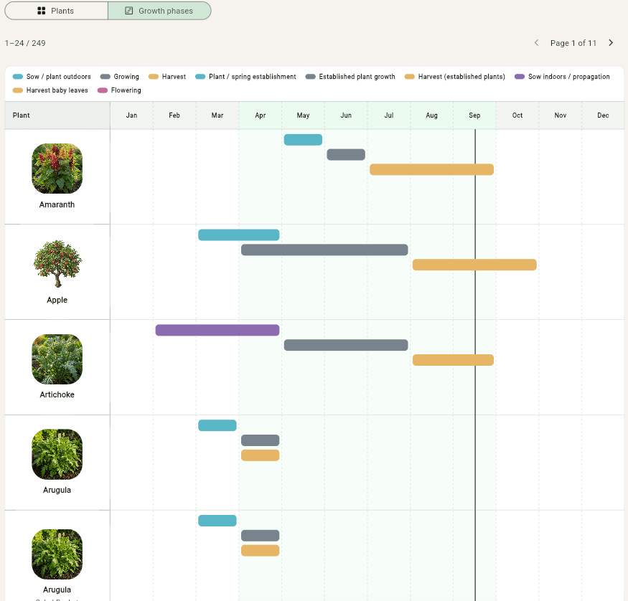Select the Growth phases tab

pos(159,11)
